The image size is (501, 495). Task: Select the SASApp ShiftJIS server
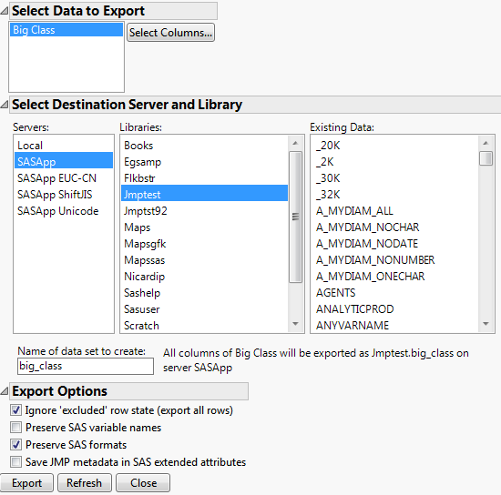[64, 195]
